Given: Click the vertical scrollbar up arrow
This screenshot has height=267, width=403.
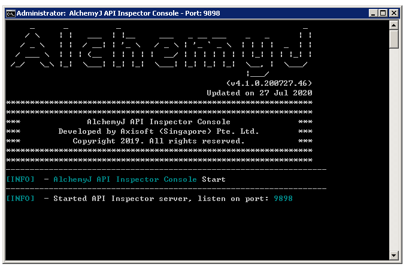Looking at the screenshot, I should [394, 25].
